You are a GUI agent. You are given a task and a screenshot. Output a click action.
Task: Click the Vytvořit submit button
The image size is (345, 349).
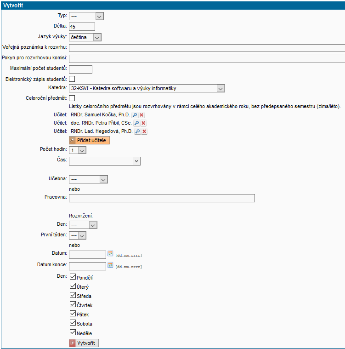click(x=84, y=343)
